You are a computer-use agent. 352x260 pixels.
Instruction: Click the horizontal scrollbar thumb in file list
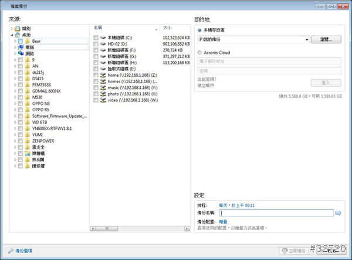tap(107, 228)
